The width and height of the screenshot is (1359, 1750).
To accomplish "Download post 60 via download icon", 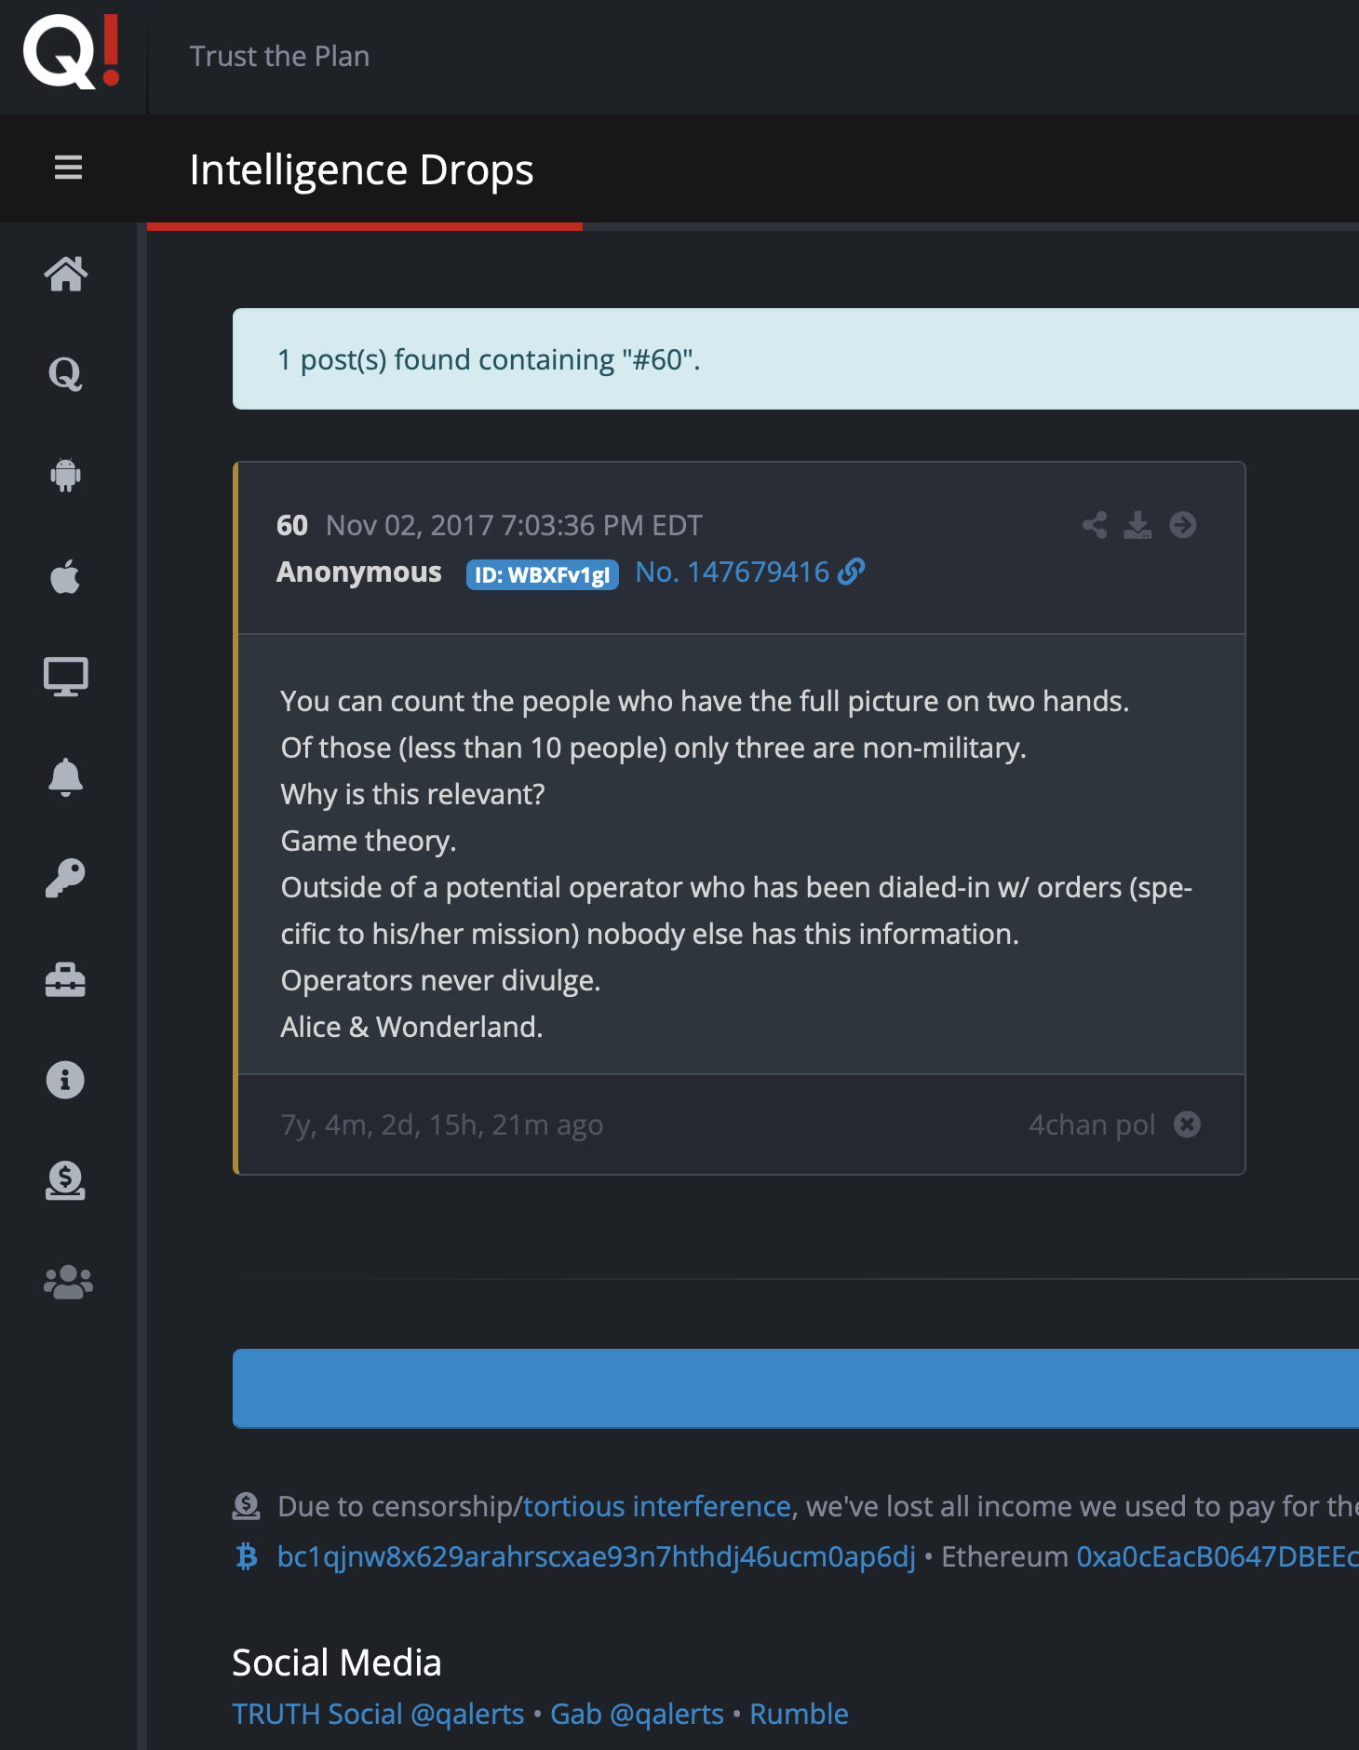I will point(1137,525).
